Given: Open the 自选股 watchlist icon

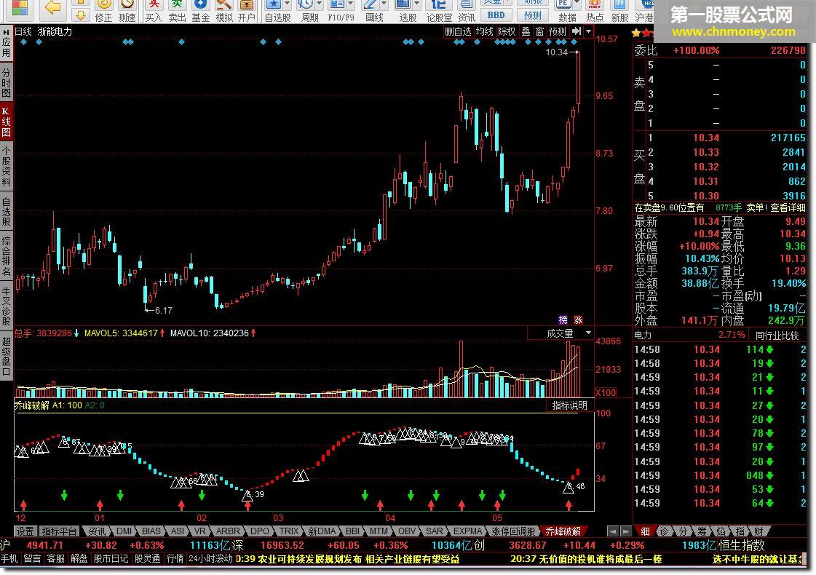Looking at the screenshot, I should coord(274,11).
